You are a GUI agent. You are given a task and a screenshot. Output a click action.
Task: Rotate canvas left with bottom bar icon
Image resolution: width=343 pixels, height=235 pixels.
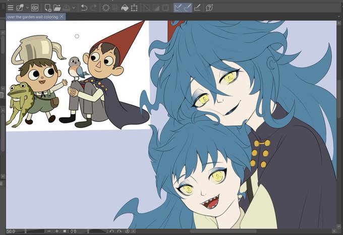(112, 231)
